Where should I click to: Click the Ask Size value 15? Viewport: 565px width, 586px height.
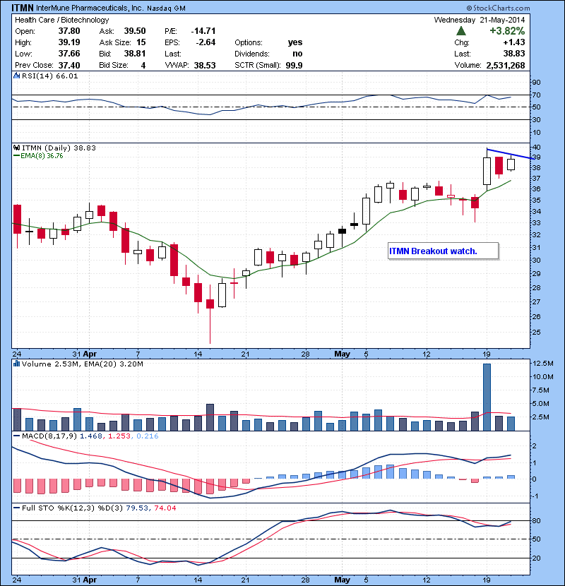(x=141, y=42)
